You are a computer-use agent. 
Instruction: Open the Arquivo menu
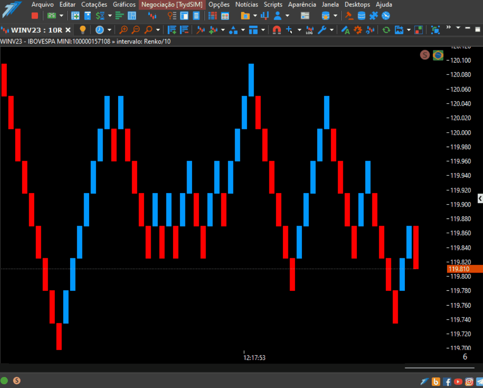point(43,5)
